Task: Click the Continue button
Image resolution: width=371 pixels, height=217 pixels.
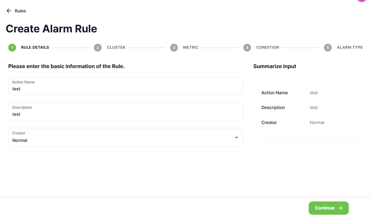Action: coord(329,208)
